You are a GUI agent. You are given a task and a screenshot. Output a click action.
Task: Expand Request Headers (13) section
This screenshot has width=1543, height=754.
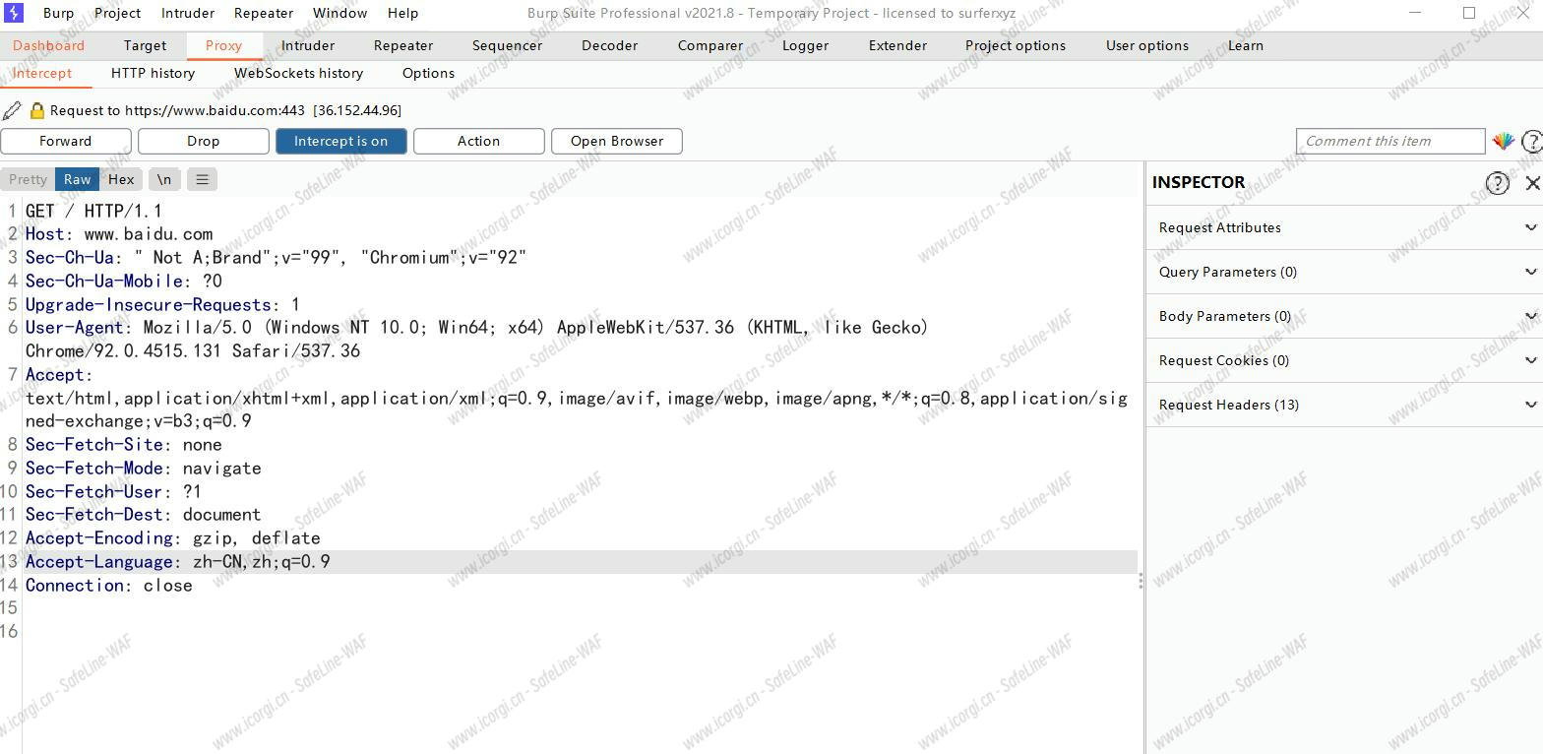(1344, 405)
